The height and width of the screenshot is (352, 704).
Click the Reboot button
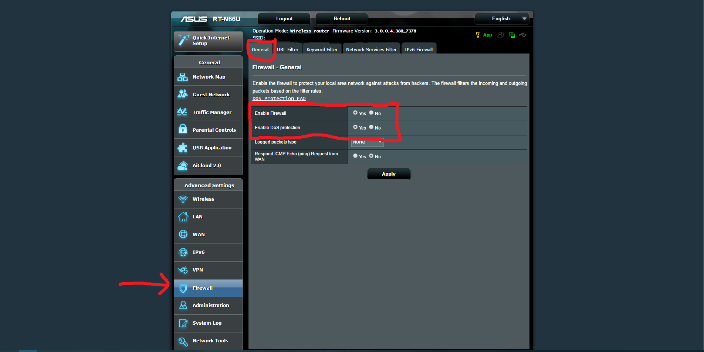tap(341, 18)
